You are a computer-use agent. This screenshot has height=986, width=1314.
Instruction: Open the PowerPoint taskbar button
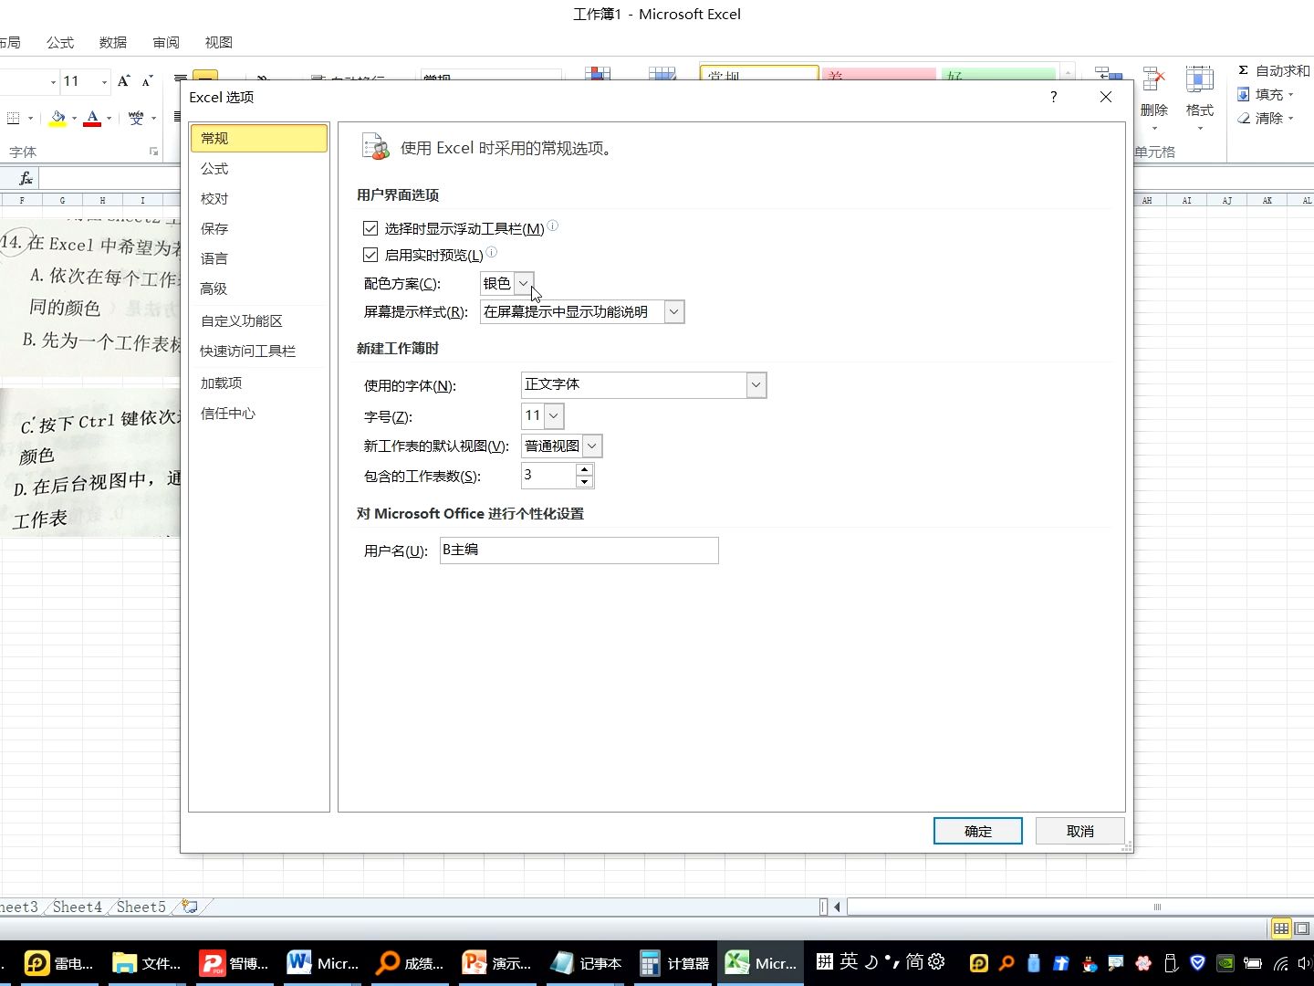point(497,963)
